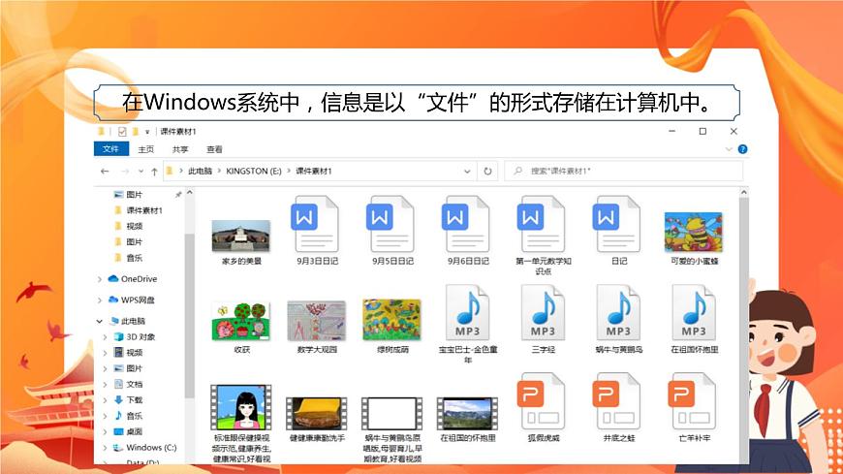The width and height of the screenshot is (843, 474).
Task: Open the quick access toolbar customize dropdown
Action: pos(146,132)
